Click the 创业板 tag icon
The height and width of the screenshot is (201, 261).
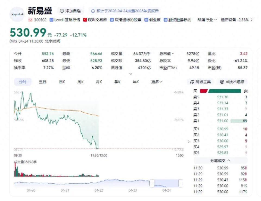146,20
